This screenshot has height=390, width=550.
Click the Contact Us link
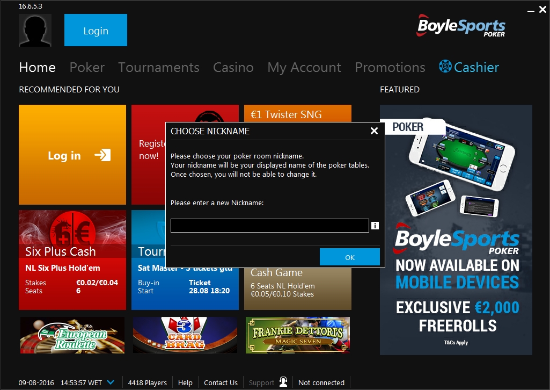click(x=221, y=382)
